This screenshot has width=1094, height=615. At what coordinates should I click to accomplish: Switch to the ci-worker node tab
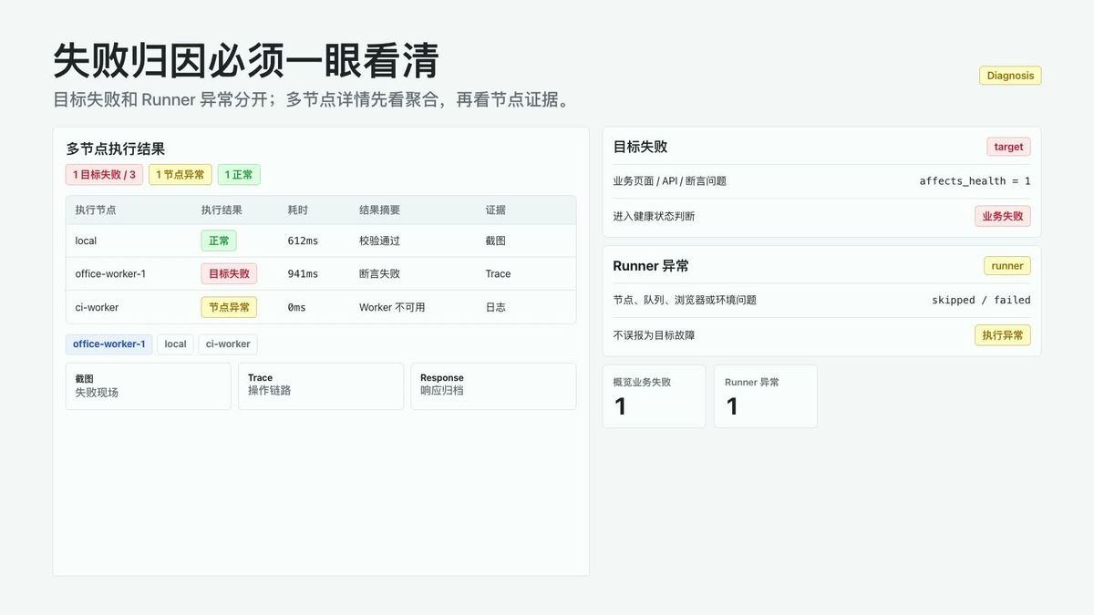[228, 344]
